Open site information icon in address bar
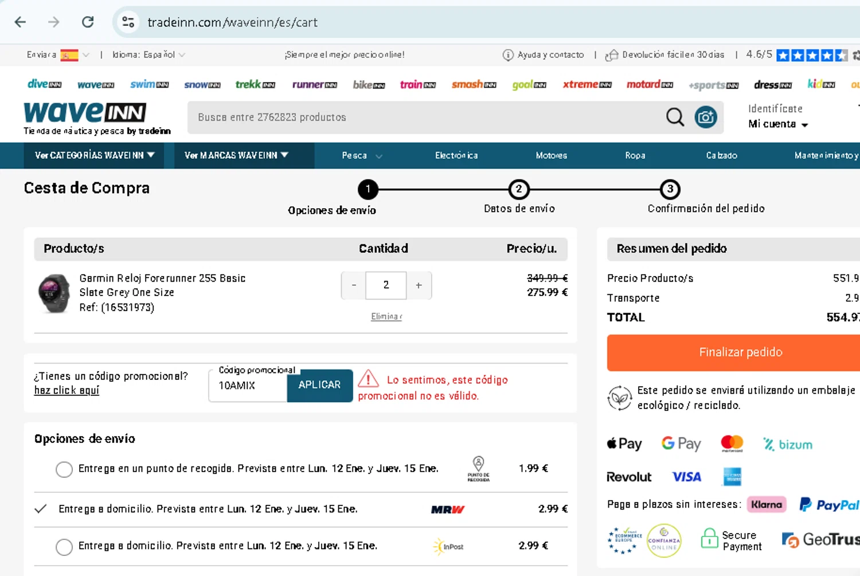 [x=128, y=22]
